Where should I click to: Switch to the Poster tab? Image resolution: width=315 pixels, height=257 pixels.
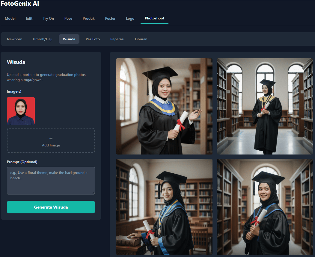[x=110, y=19]
